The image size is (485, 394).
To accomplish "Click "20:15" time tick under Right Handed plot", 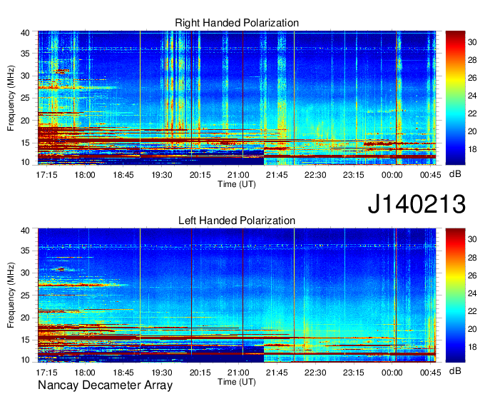I will pyautogui.click(x=200, y=175).
